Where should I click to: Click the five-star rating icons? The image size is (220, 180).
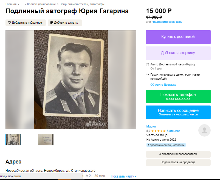coord(158,131)
